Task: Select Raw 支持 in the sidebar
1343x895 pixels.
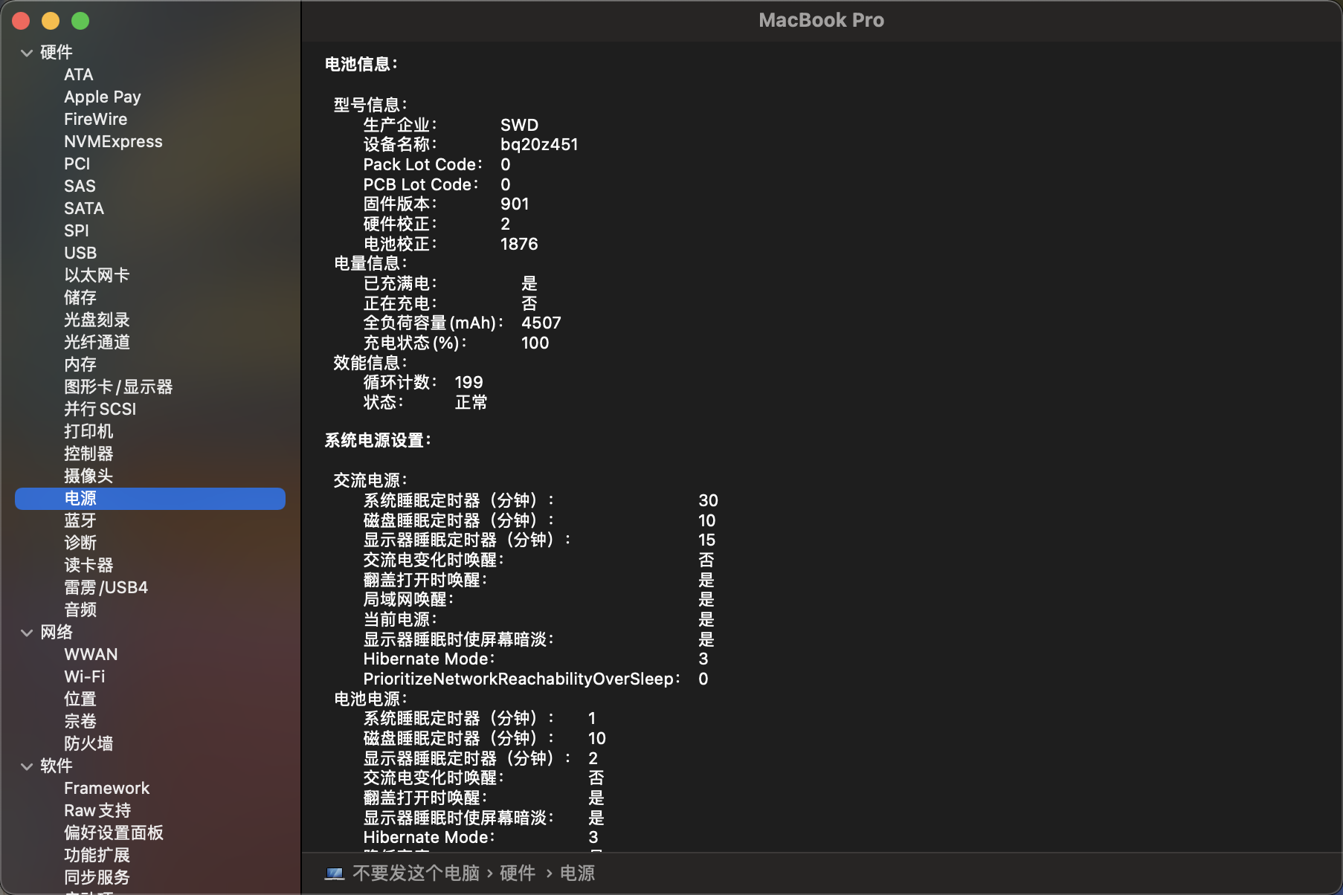Action: click(97, 811)
